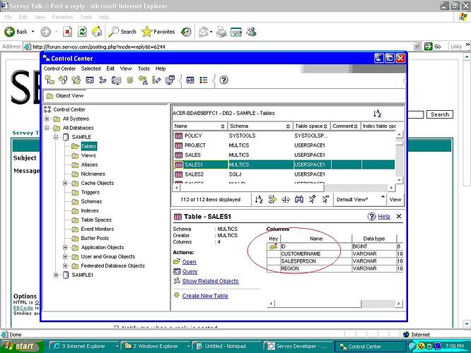The image size is (471, 353).
Task: Open the Journal note icon
Action: click(x=129, y=80)
